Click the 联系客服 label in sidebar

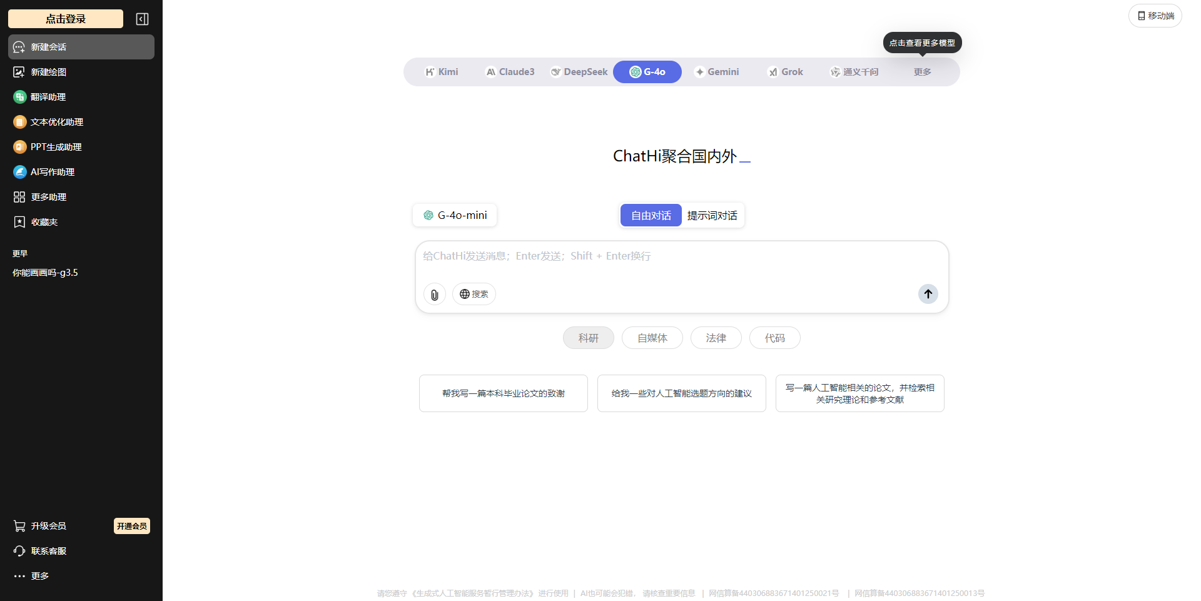coord(49,551)
